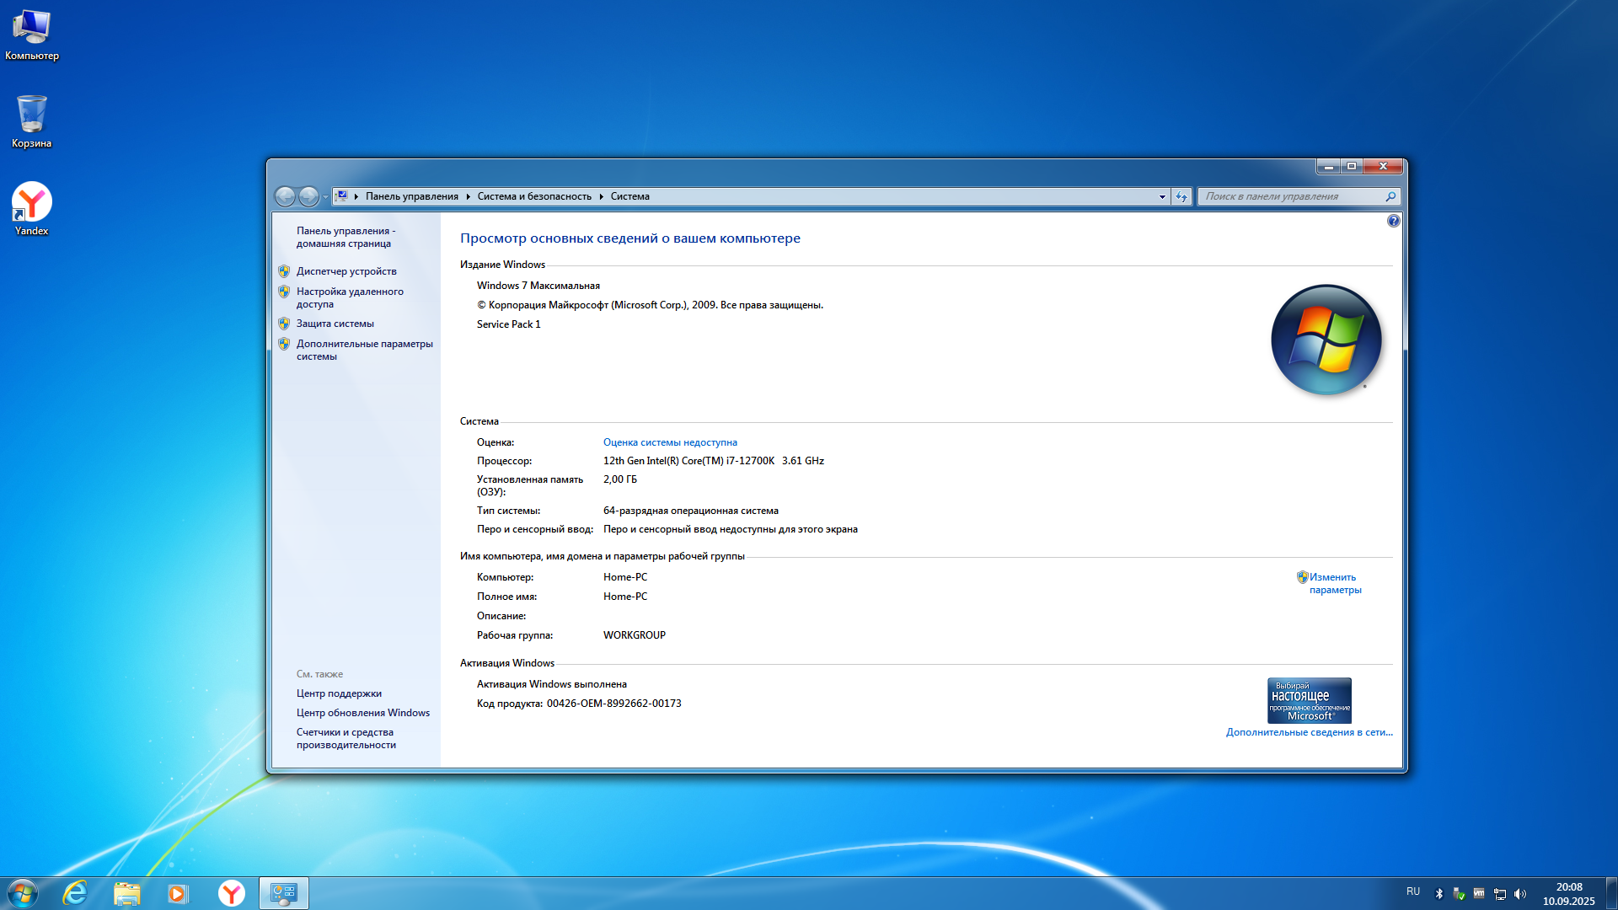Open the VMware Tools tray icon
Image resolution: width=1618 pixels, height=910 pixels.
coord(1479,893)
